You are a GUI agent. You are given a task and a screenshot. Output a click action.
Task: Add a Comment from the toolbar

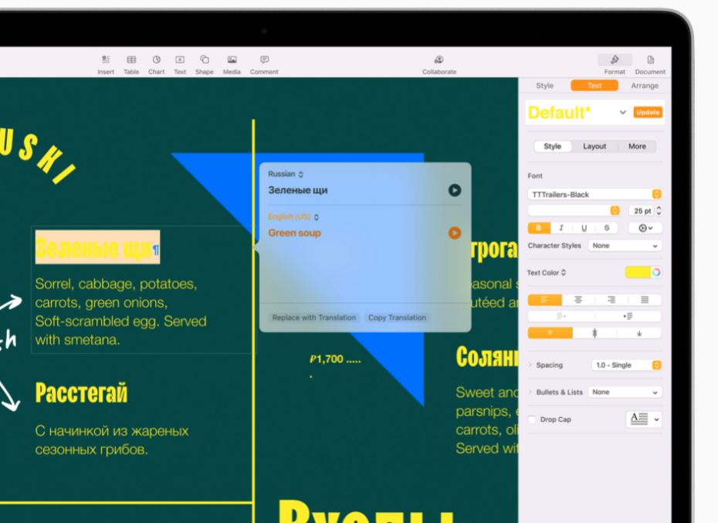pyautogui.click(x=264, y=65)
